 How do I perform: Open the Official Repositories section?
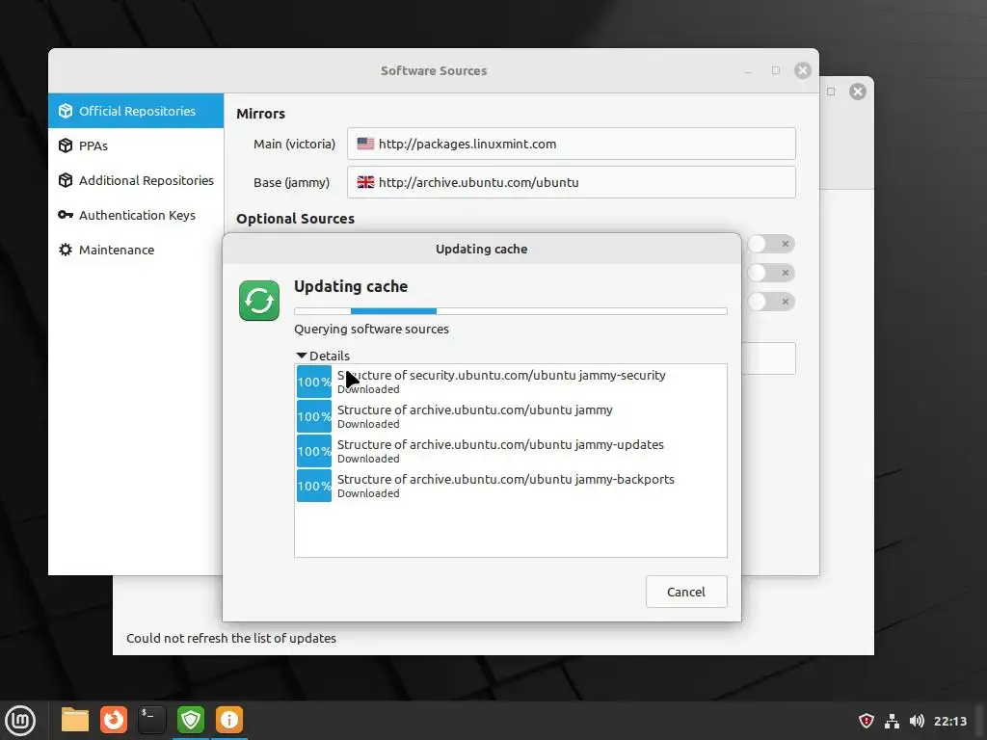tap(136, 111)
